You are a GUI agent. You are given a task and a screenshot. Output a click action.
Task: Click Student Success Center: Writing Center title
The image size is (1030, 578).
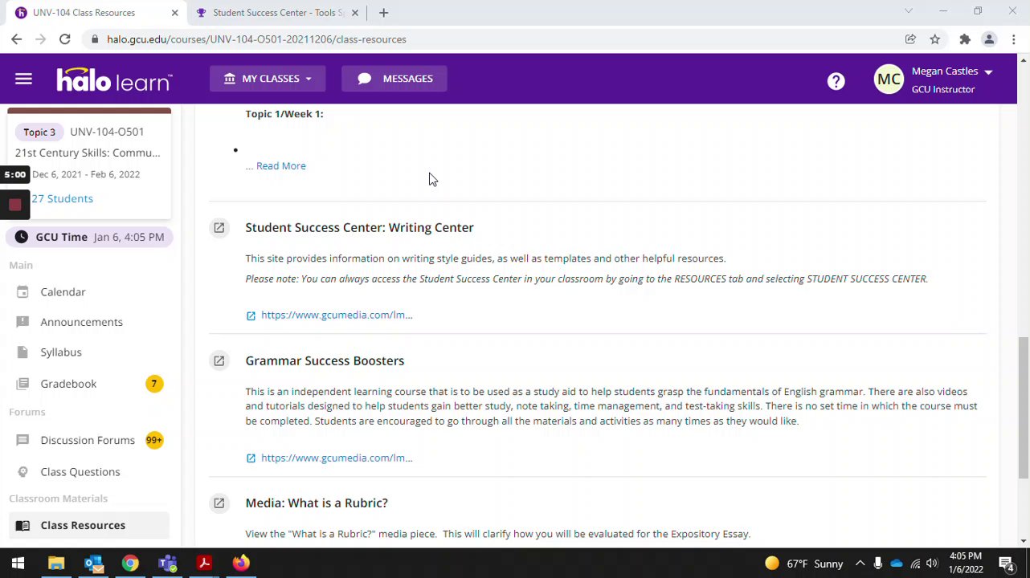(359, 228)
